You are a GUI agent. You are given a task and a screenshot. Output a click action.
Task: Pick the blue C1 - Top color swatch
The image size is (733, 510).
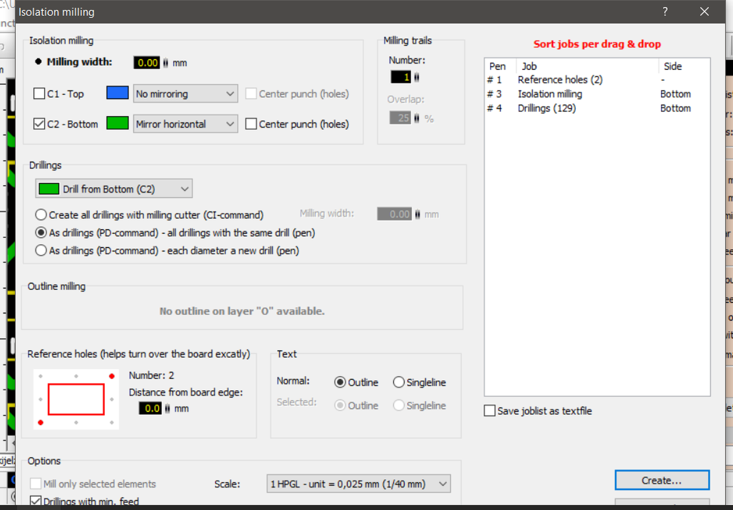117,93
